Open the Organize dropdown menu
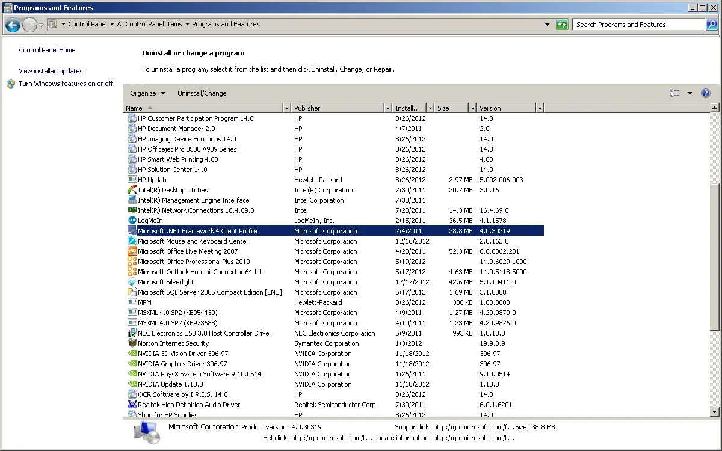Image resolution: width=722 pixels, height=451 pixels. [147, 93]
